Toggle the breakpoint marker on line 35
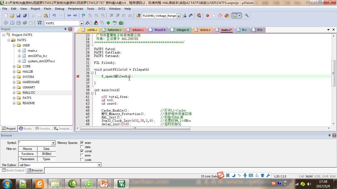 coord(78,76)
